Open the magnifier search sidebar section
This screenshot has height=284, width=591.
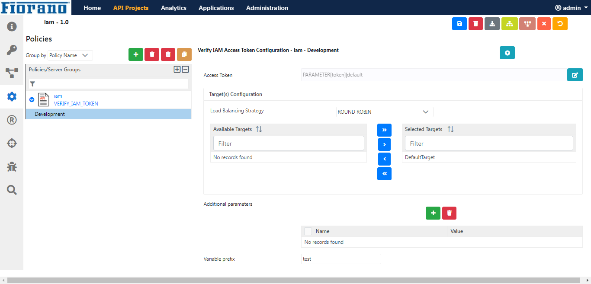[12, 190]
